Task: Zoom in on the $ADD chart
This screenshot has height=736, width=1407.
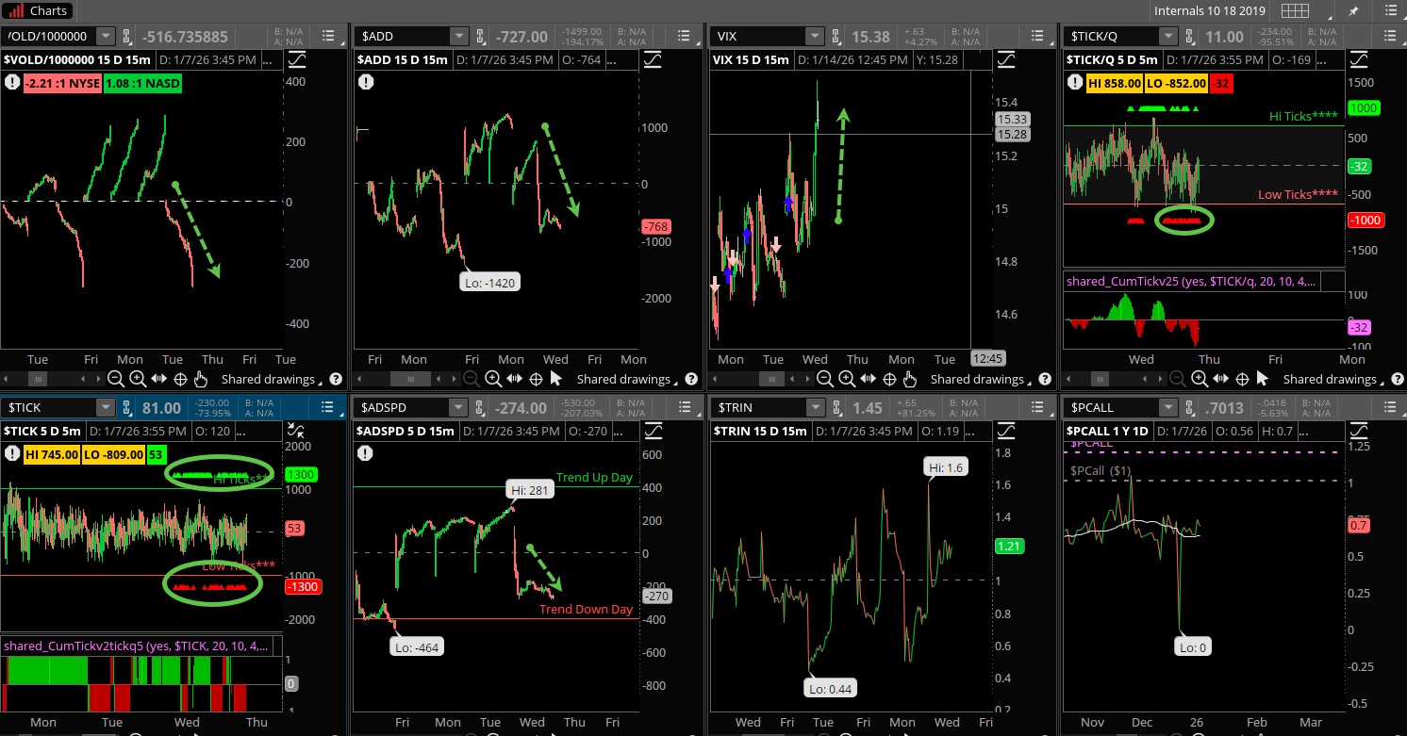Action: pyautogui.click(x=492, y=379)
